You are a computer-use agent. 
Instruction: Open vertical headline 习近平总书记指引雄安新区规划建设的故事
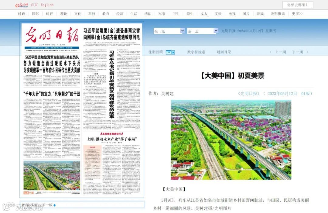(112, 85)
